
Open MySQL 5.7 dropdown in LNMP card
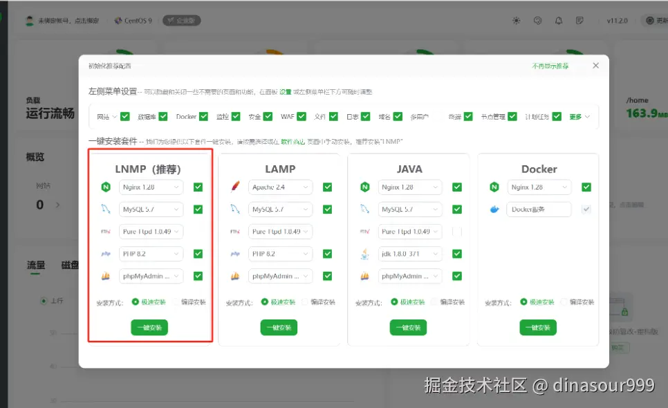tap(151, 209)
